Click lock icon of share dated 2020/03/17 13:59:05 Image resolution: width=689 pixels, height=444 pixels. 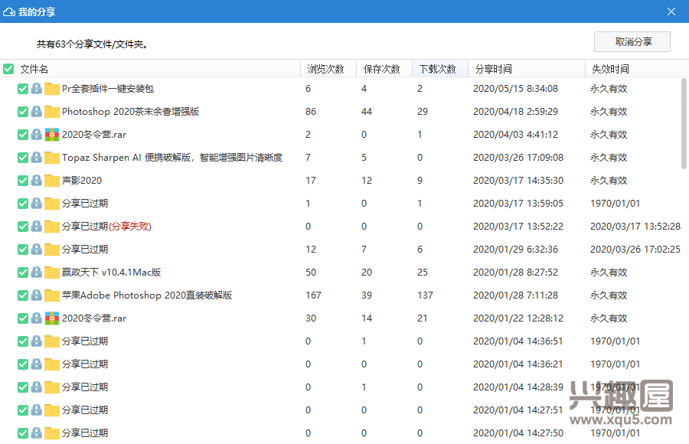tap(37, 203)
